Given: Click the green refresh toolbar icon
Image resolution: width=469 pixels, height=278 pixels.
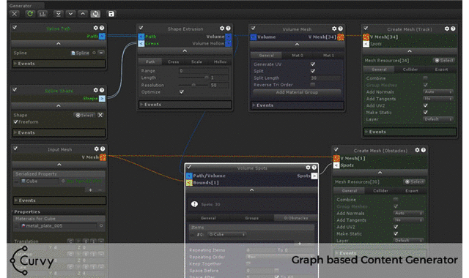Looking at the screenshot, I should (x=29, y=14).
